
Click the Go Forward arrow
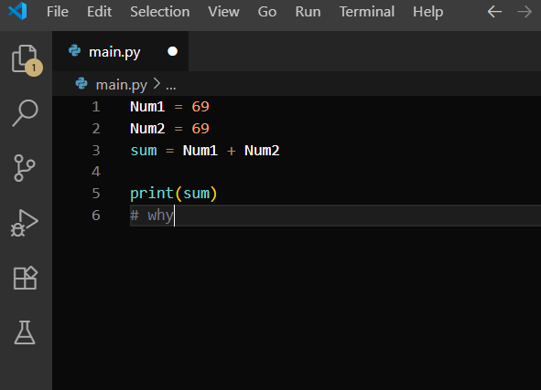point(525,12)
